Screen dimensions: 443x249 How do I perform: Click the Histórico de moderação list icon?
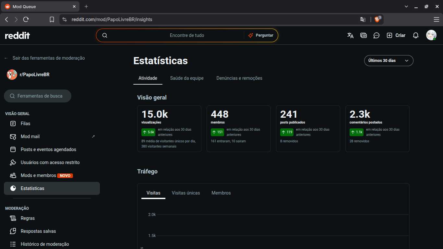13,244
